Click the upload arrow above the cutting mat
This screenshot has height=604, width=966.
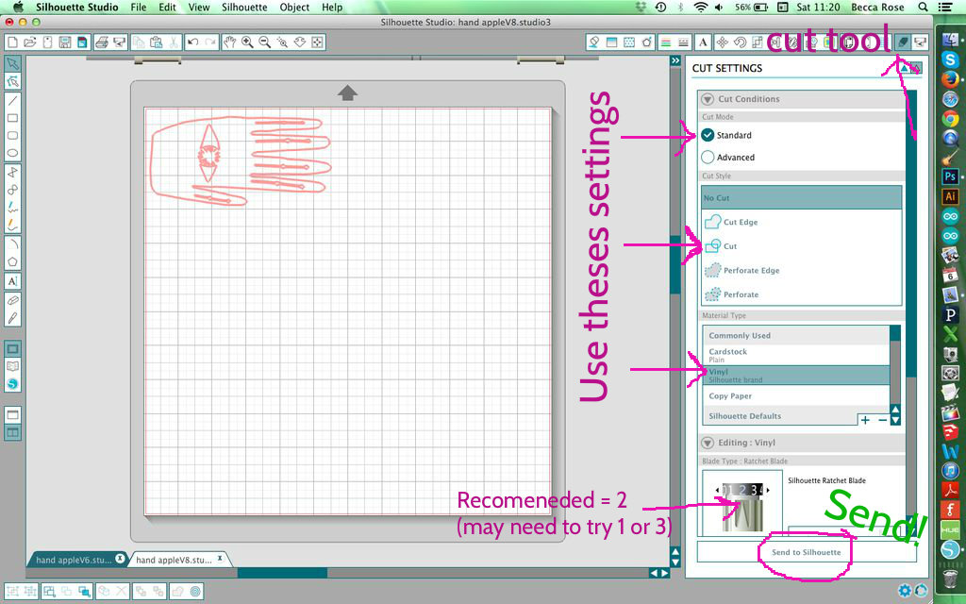347,92
